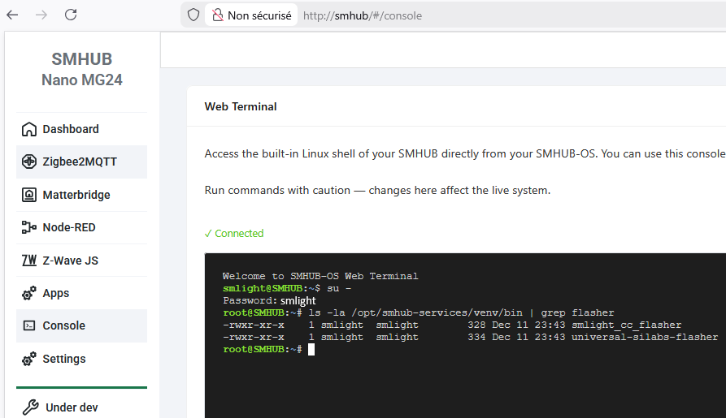Click the smlight_cc_flasher filename in terminal
The height and width of the screenshot is (418, 726).
pyautogui.click(x=626, y=325)
